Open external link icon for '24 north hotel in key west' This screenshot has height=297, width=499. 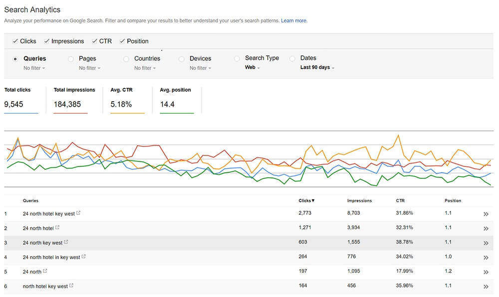83,256
